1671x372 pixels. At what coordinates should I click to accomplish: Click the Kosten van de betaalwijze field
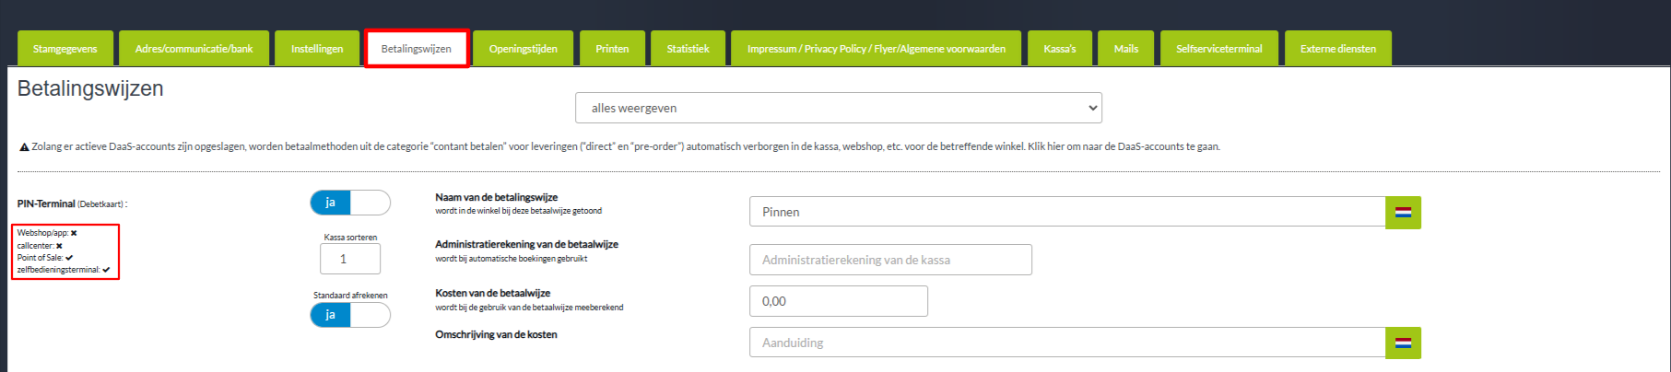(x=838, y=301)
